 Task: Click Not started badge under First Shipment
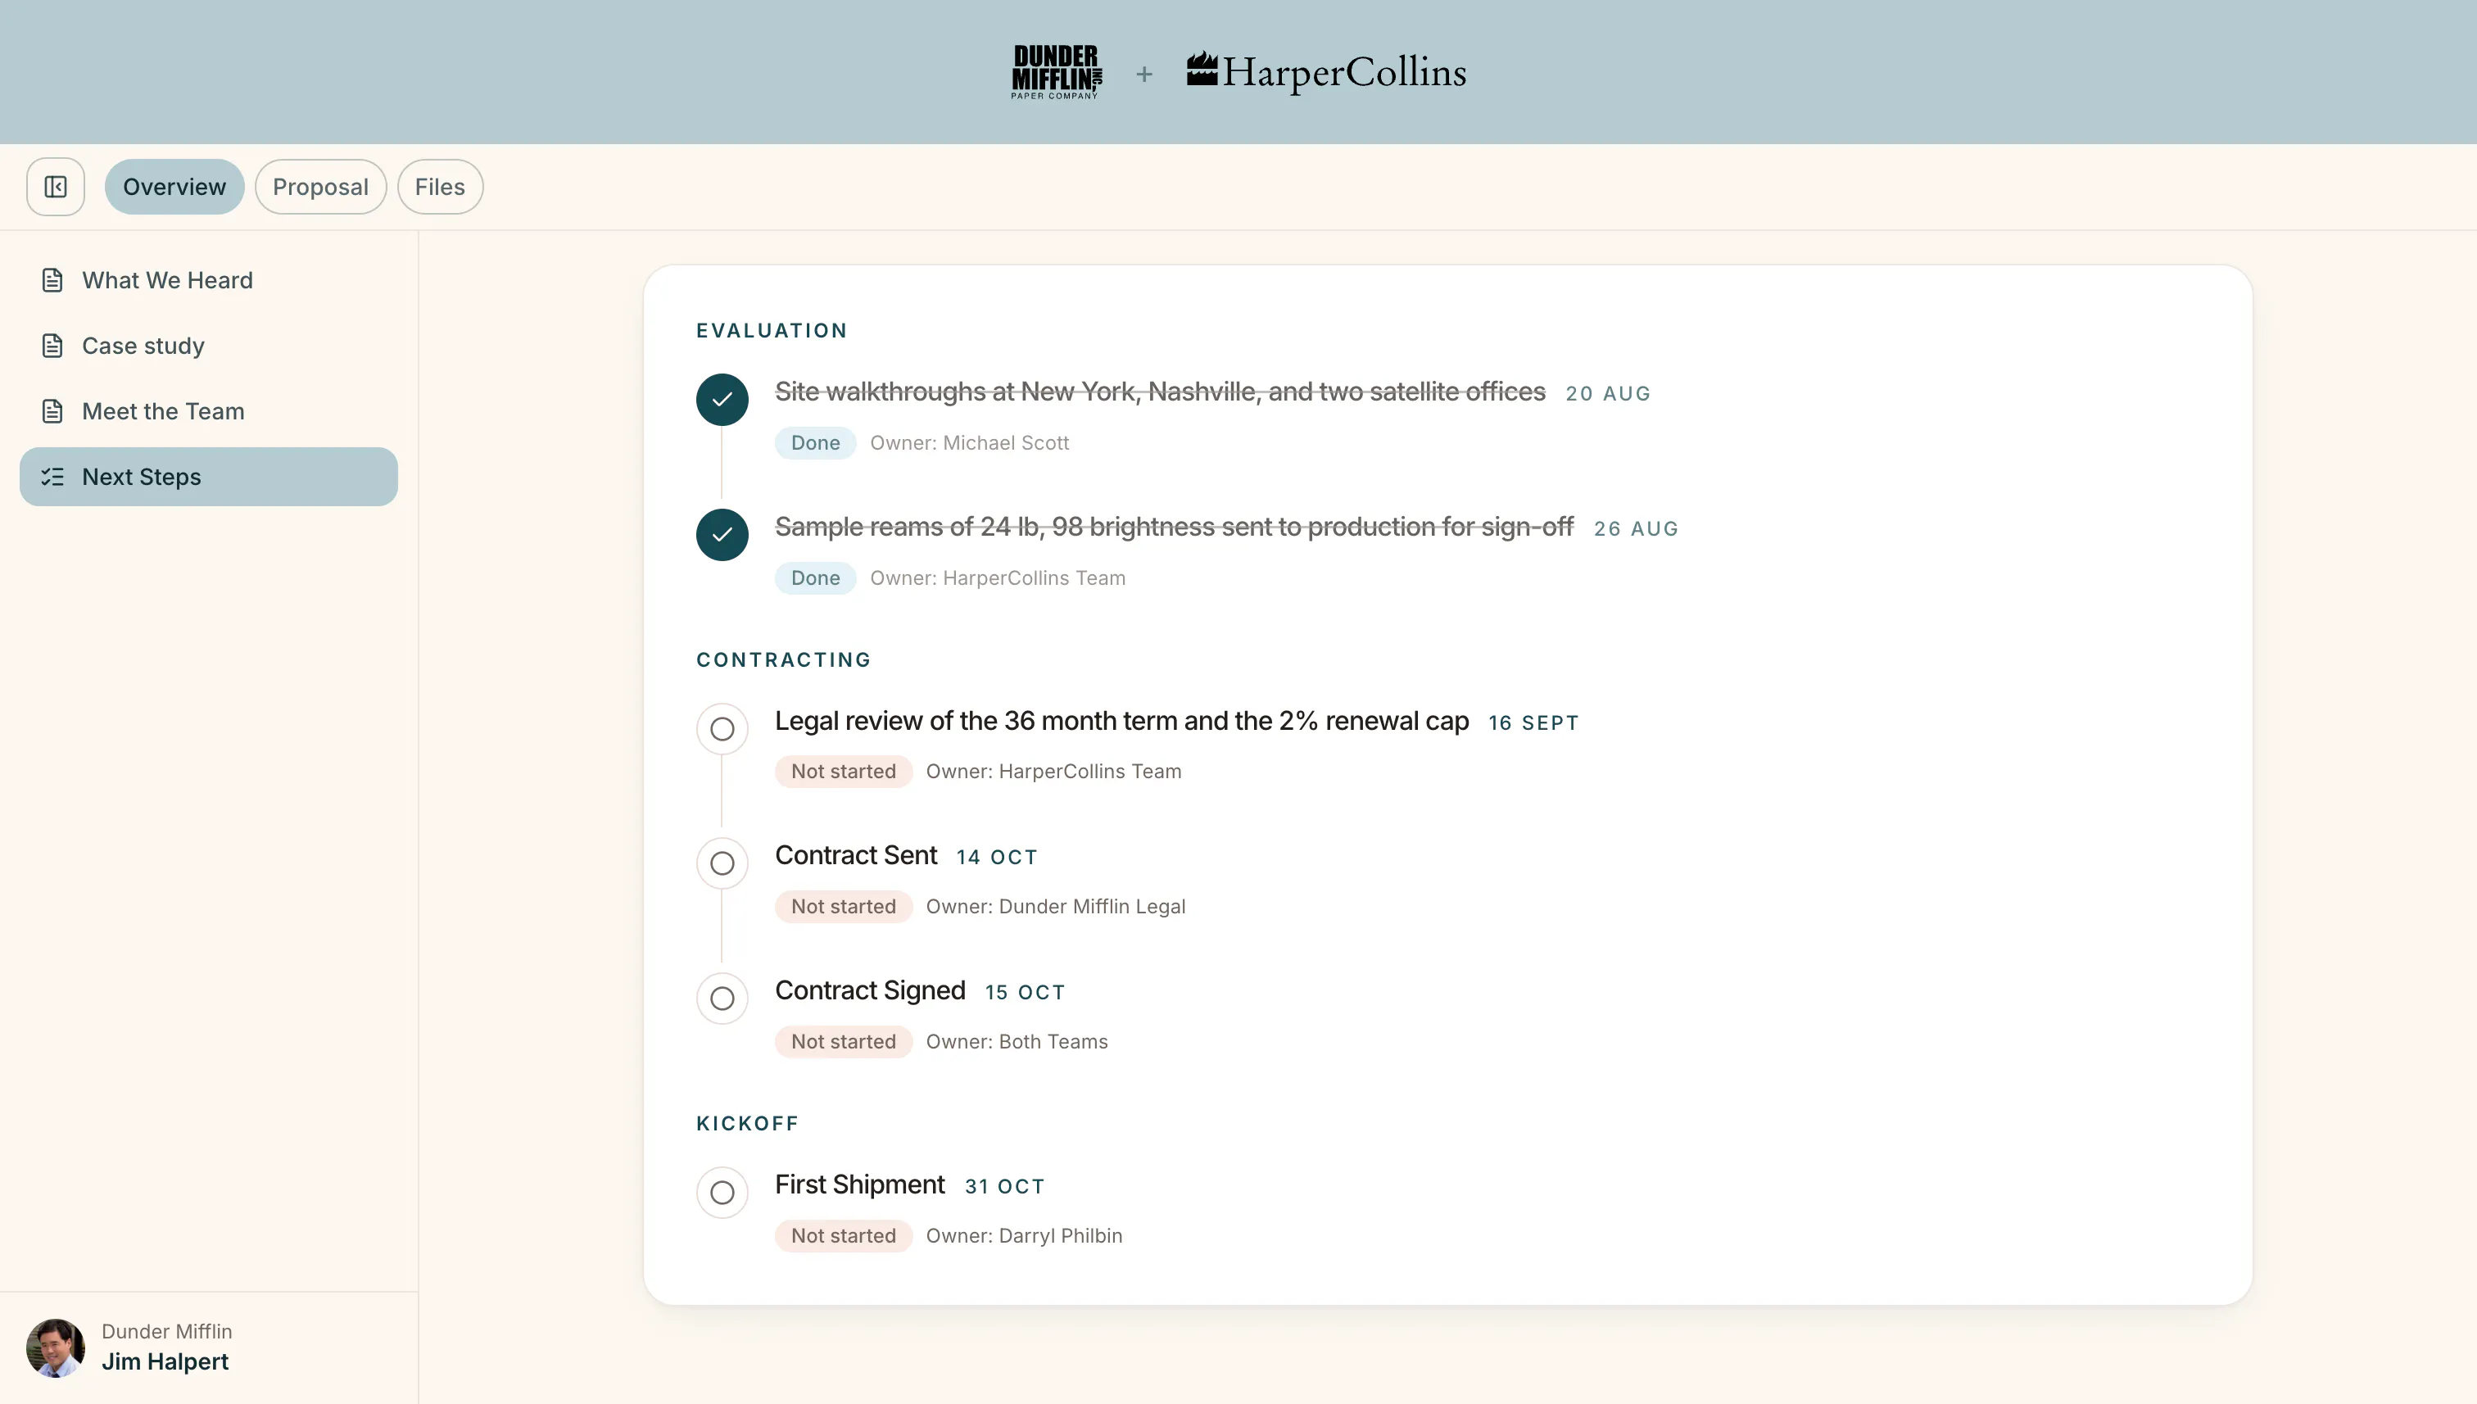click(844, 1236)
